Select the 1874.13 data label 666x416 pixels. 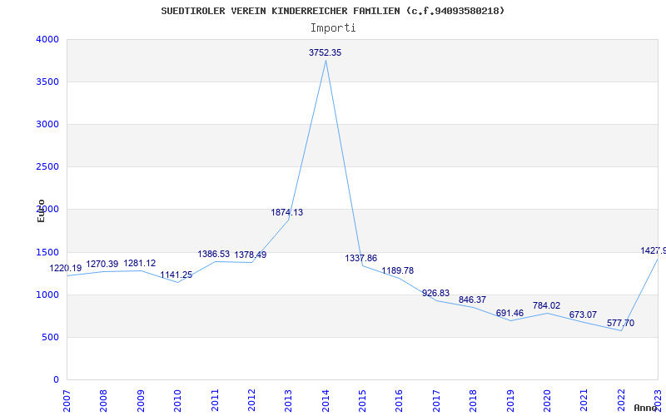coord(287,212)
